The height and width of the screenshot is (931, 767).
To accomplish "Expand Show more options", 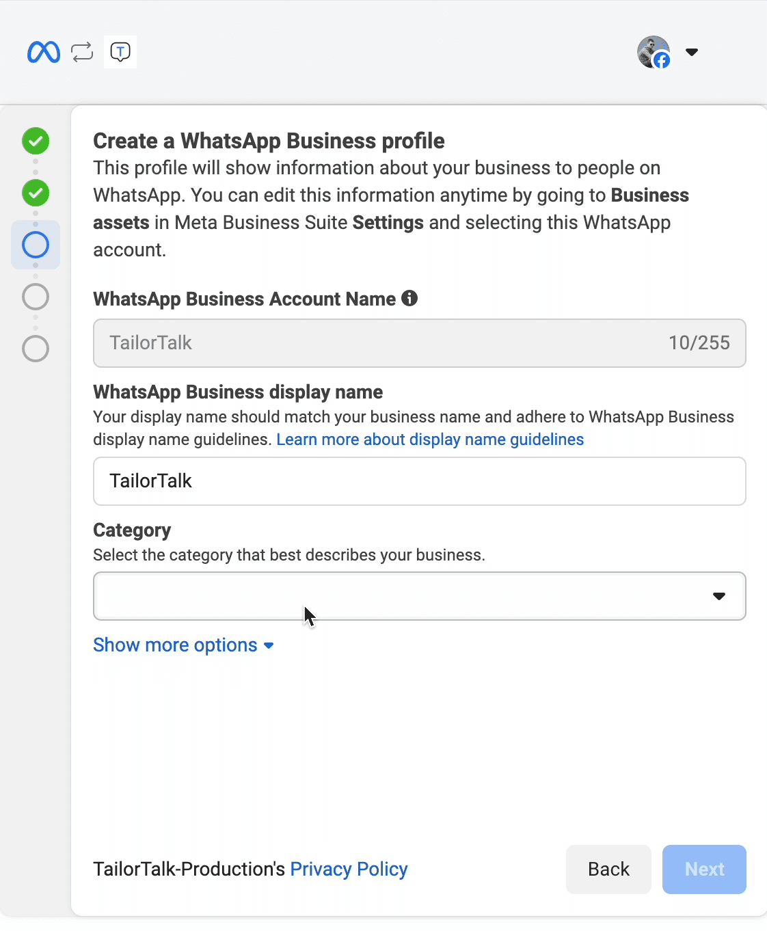I will [183, 645].
